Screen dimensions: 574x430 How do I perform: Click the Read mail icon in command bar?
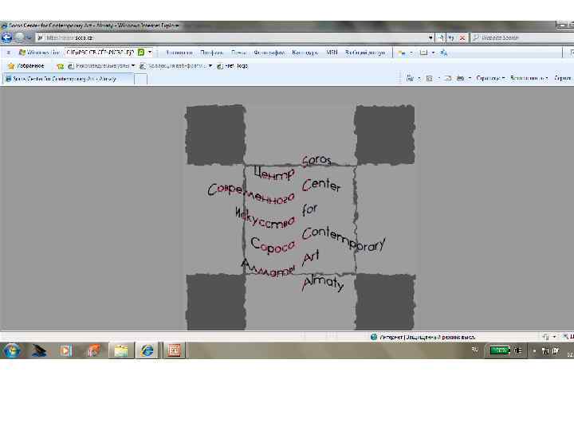coord(448,78)
